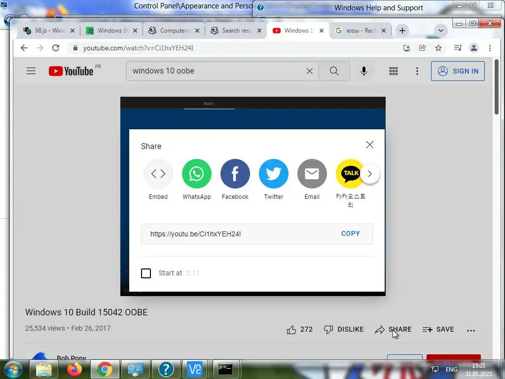Bookmark this page with star
Viewport: 505px width, 379px height.
(x=438, y=48)
